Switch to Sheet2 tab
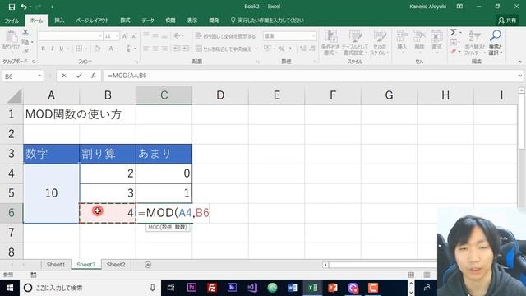 [x=116, y=265]
